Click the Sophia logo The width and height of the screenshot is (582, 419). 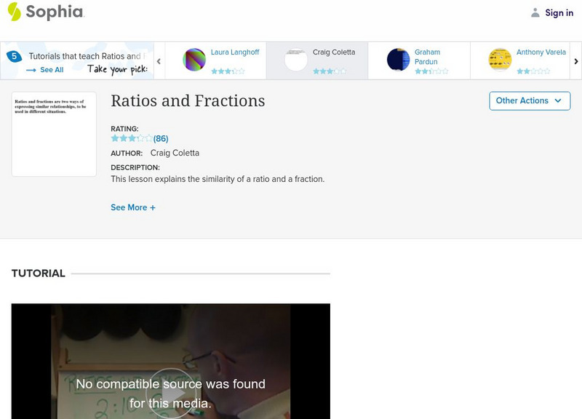[46, 12]
